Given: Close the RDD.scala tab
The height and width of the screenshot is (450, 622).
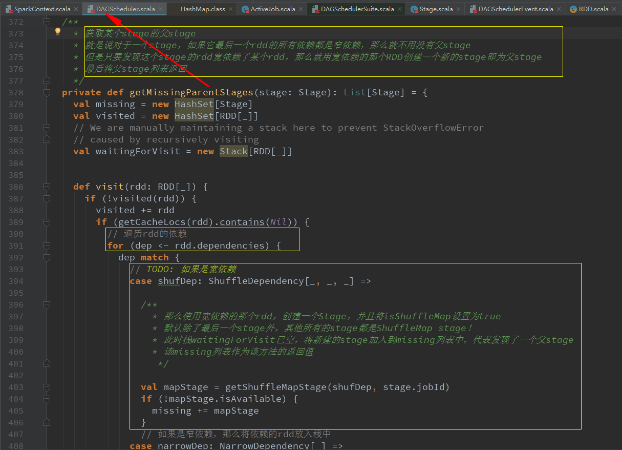Looking at the screenshot, I should [614, 9].
